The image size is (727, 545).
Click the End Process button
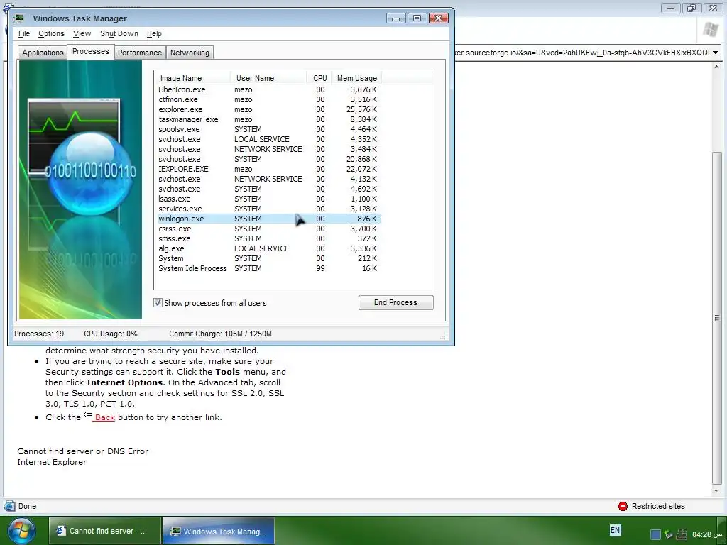(395, 302)
